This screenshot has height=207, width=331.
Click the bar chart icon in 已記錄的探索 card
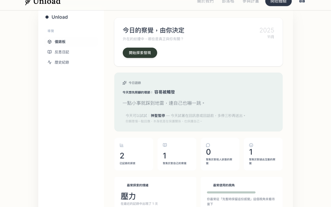tap(122, 145)
